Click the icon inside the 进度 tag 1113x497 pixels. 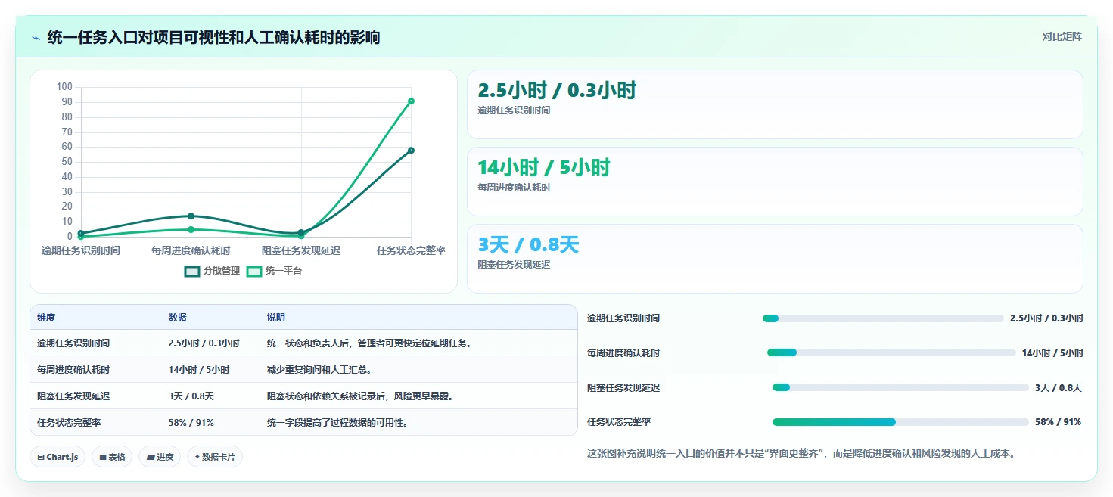(x=150, y=457)
